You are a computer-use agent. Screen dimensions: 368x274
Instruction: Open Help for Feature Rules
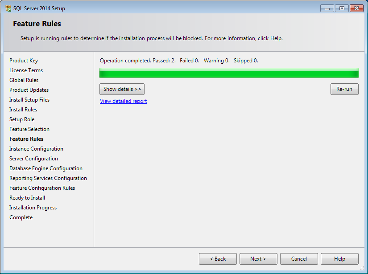(339, 259)
